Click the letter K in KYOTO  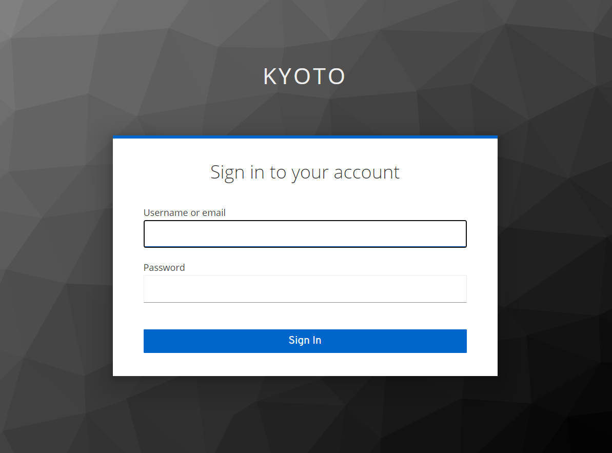tap(270, 76)
